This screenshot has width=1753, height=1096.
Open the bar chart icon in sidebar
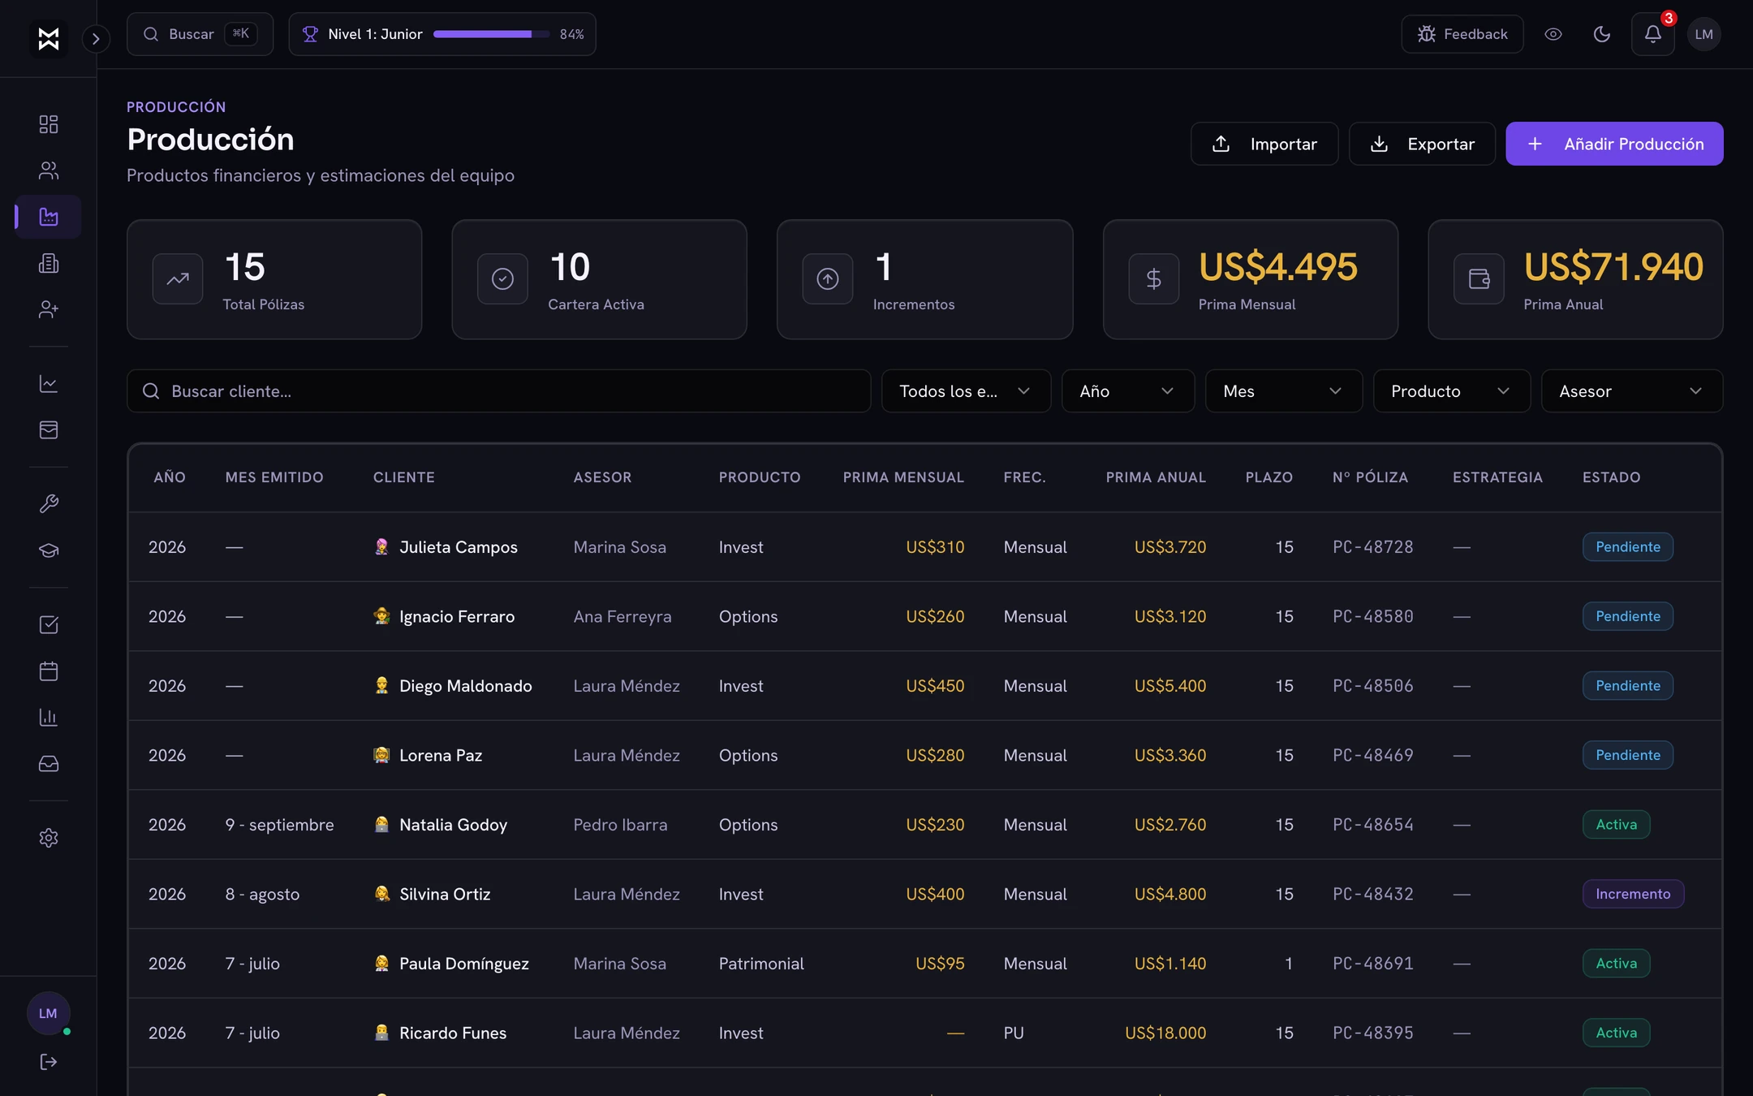tap(49, 717)
